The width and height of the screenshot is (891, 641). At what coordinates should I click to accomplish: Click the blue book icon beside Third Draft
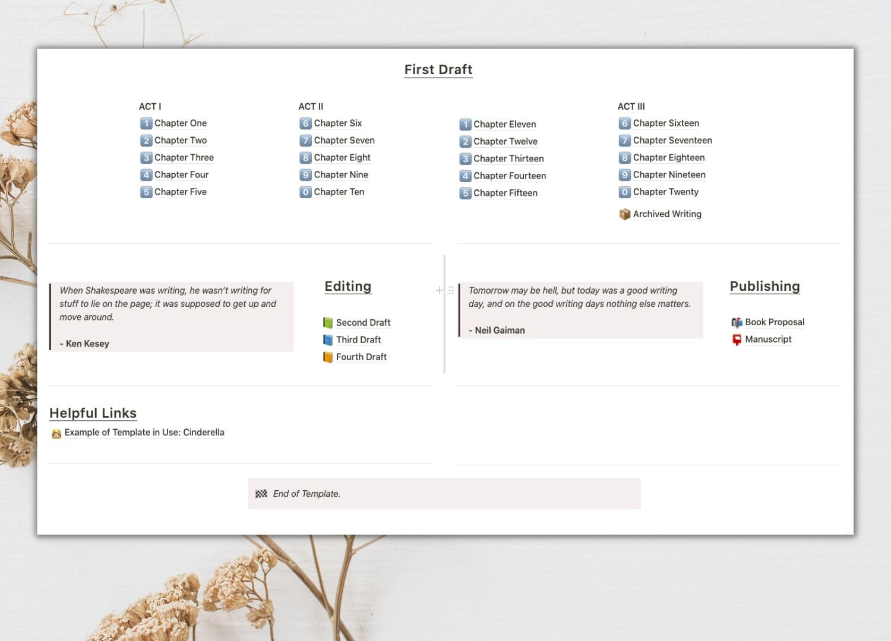328,339
